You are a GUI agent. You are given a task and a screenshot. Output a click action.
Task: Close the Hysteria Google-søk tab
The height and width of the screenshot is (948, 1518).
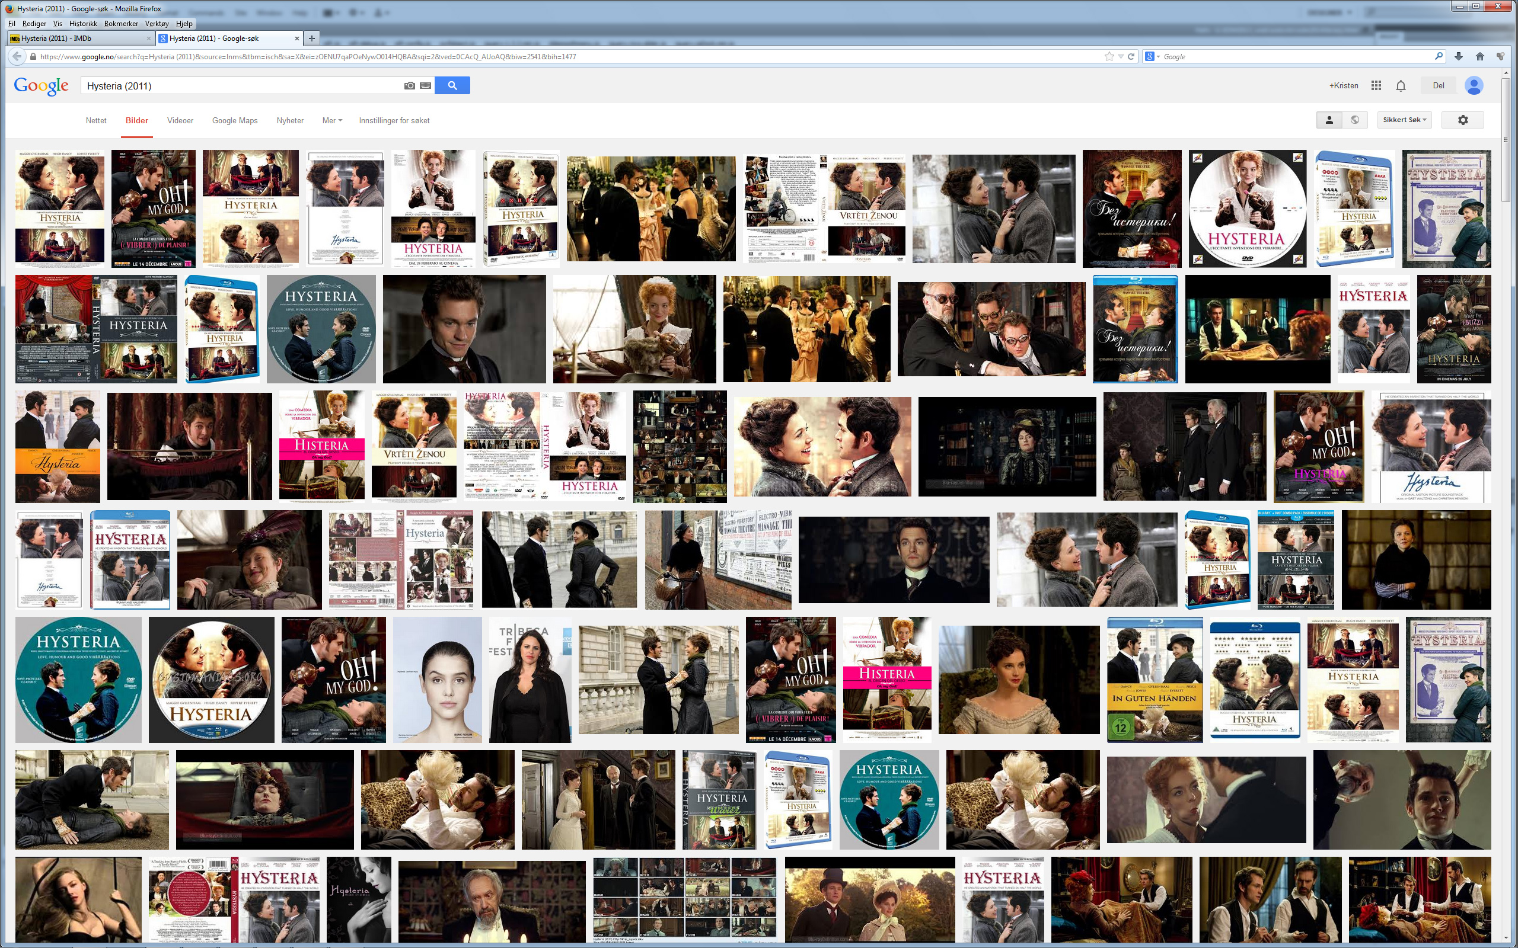tap(296, 39)
